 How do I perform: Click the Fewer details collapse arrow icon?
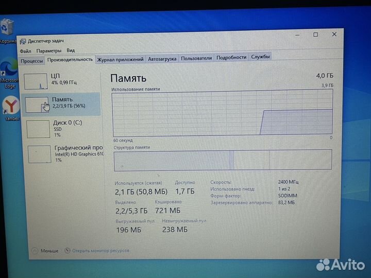(35, 251)
